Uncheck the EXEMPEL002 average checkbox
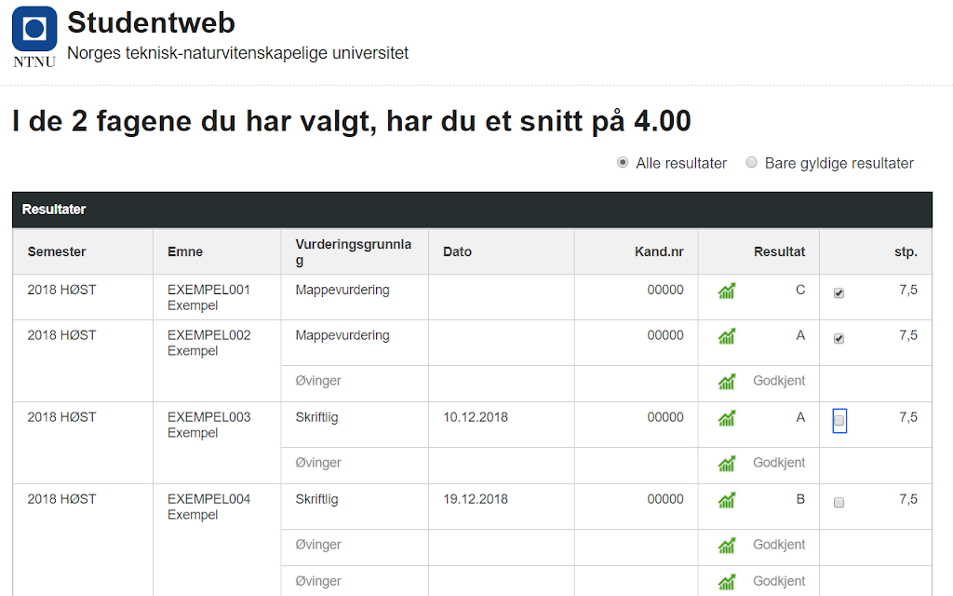The height and width of the screenshot is (596, 953). pos(839,339)
